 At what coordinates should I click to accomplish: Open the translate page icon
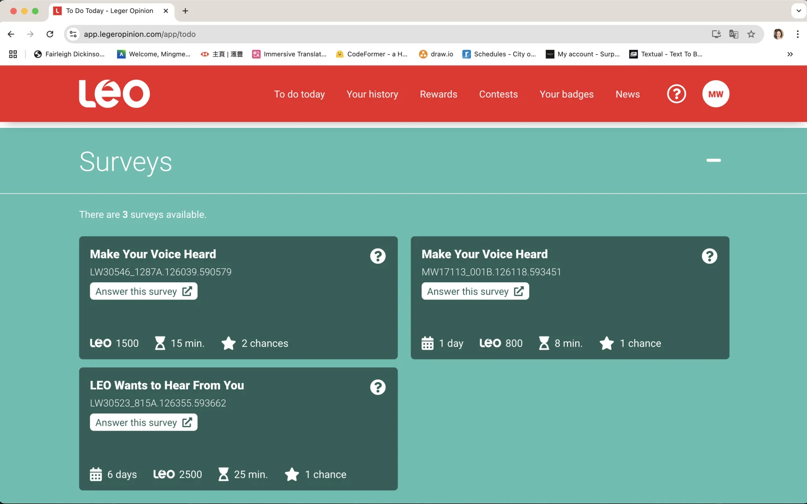tap(734, 34)
